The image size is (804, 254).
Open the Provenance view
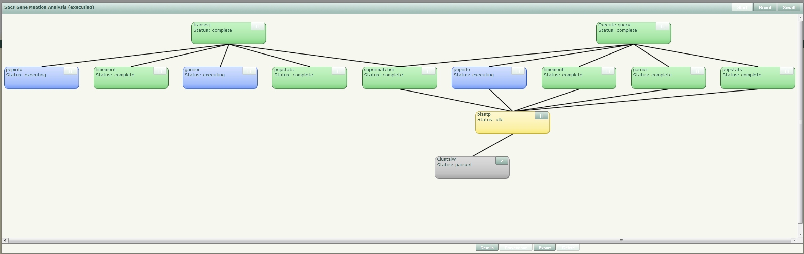click(x=516, y=248)
